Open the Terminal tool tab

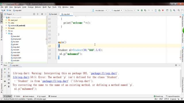(x=52, y=96)
